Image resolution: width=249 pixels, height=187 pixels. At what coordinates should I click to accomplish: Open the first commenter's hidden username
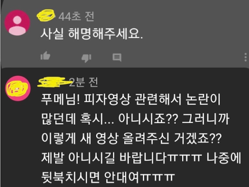pos(46,15)
